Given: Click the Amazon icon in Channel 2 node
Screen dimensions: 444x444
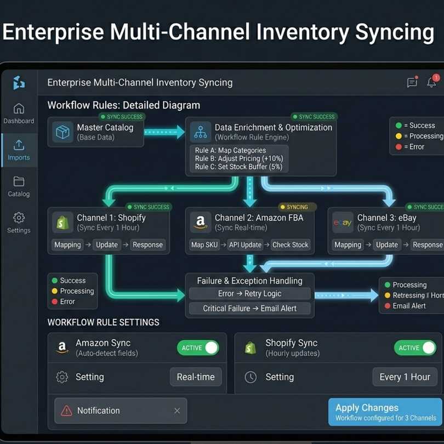Looking at the screenshot, I should click(201, 223).
